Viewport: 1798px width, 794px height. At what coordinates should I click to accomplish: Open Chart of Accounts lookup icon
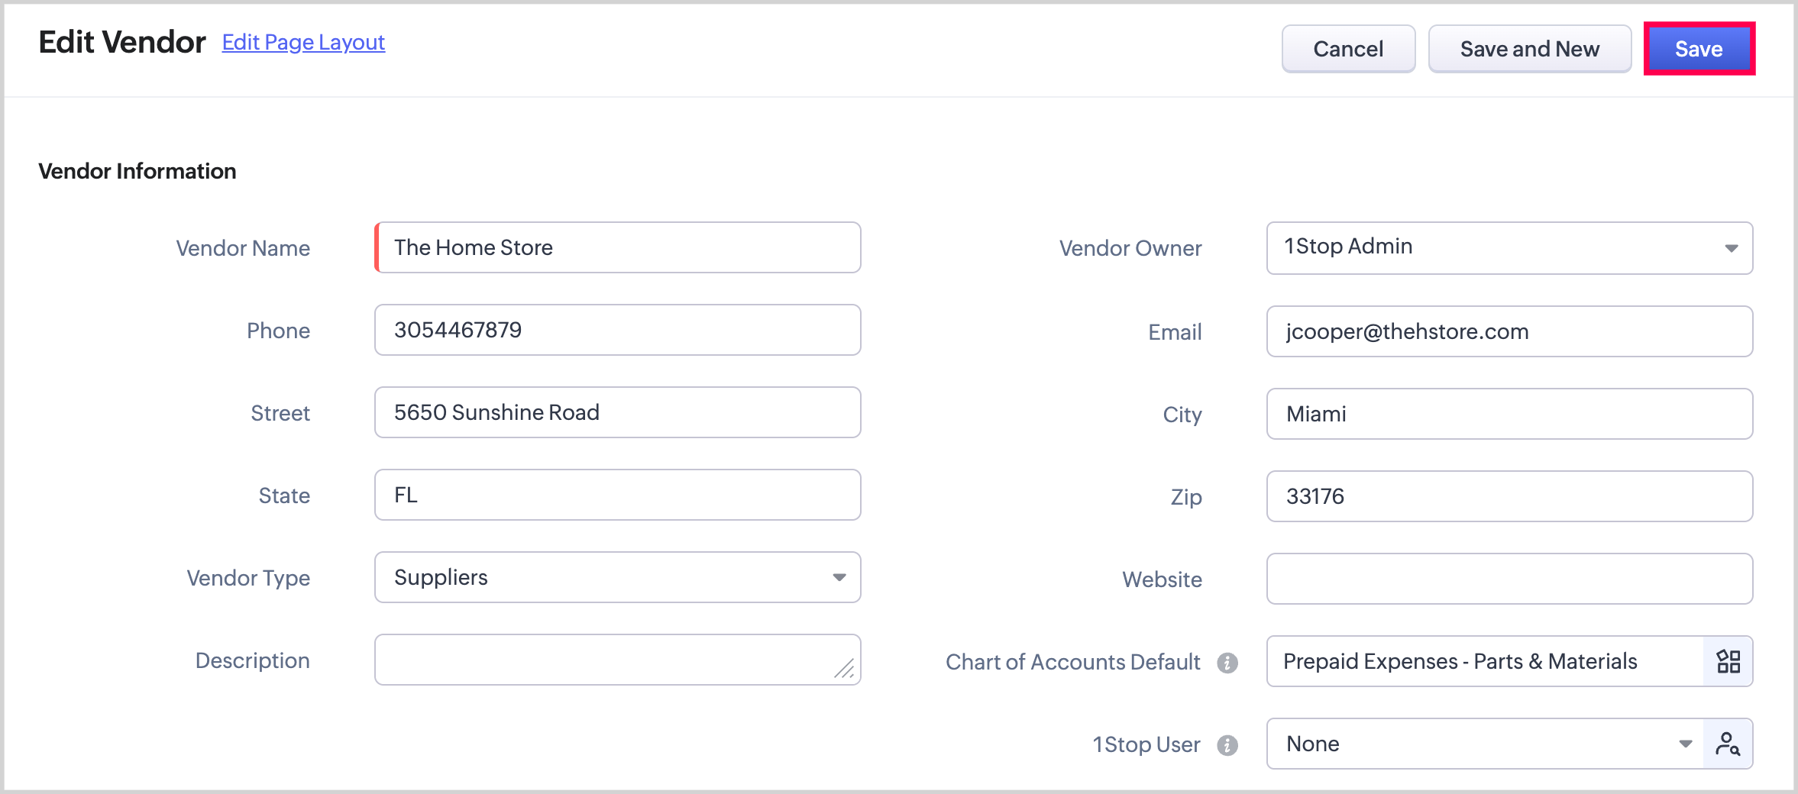point(1728,661)
